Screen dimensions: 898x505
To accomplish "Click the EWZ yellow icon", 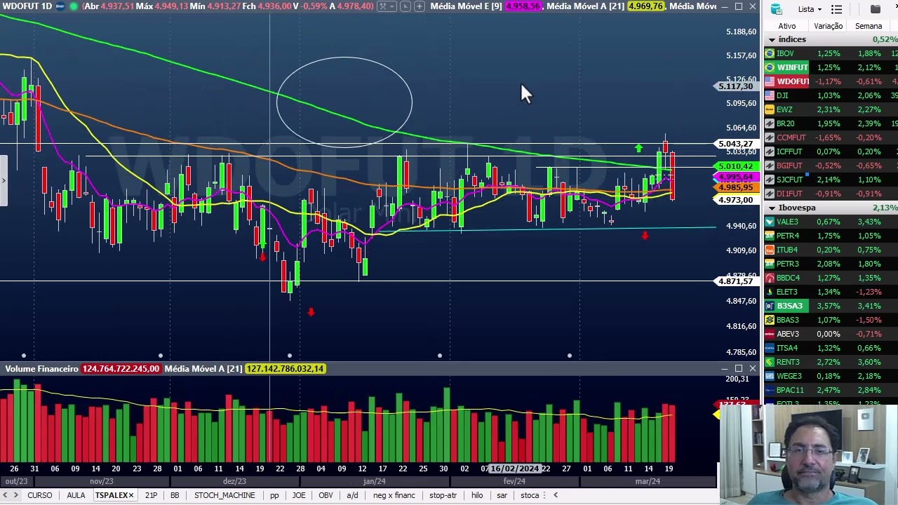I will tap(770, 109).
